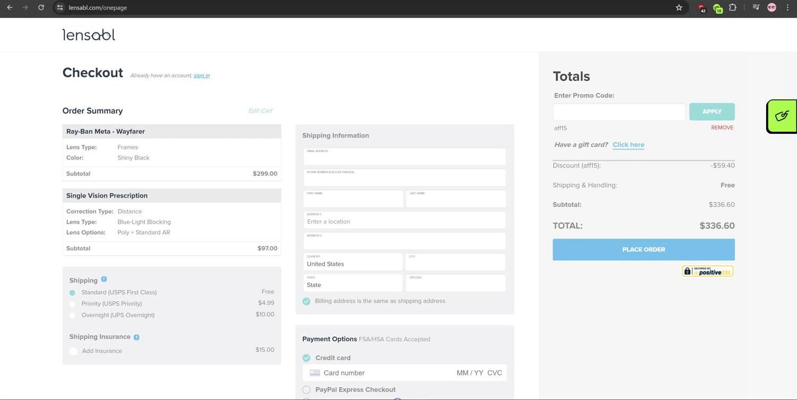Image resolution: width=797 pixels, height=400 pixels.
Task: Bookmark this page with the star icon
Action: click(679, 7)
